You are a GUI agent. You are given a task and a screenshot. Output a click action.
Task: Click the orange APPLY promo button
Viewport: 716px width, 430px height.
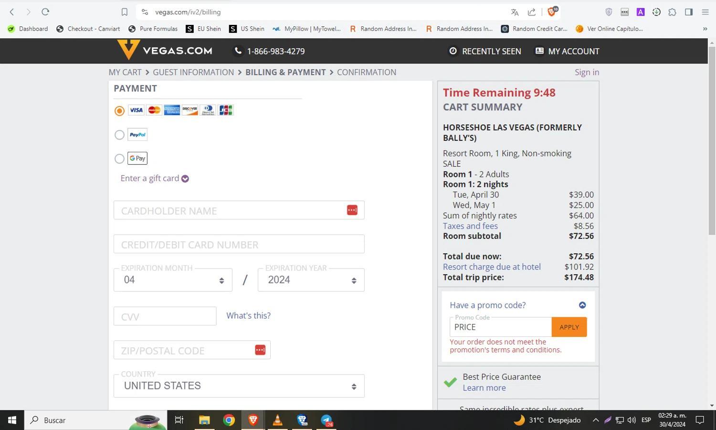tap(569, 327)
